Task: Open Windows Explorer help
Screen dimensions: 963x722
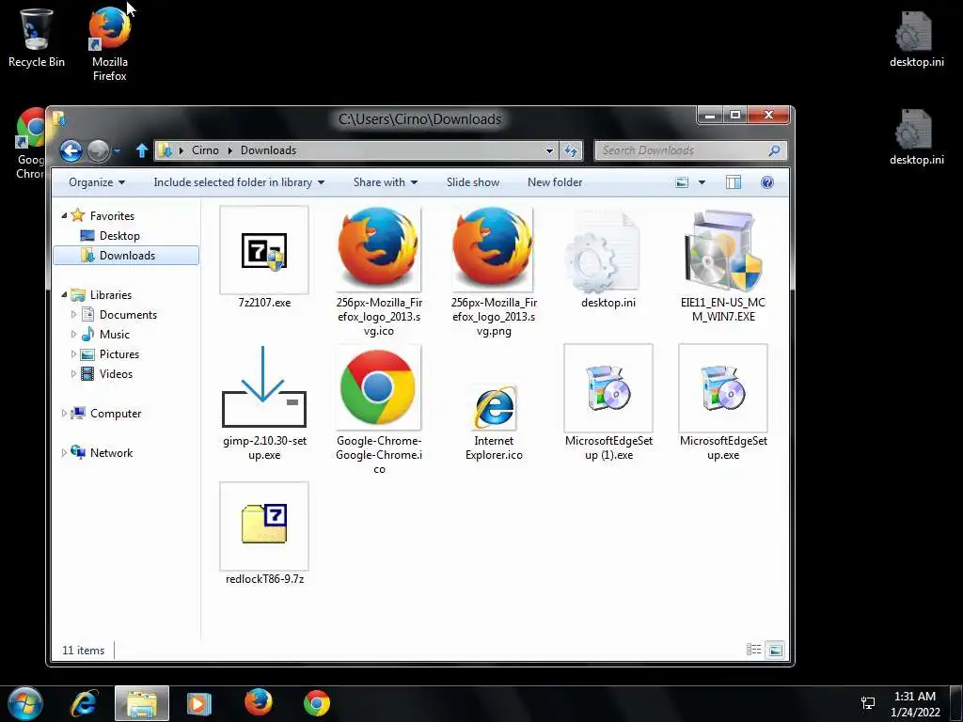Action: pyautogui.click(x=767, y=182)
